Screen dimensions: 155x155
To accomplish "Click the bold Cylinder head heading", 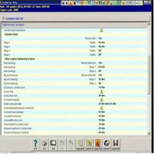I will pyautogui.click(x=11, y=34).
